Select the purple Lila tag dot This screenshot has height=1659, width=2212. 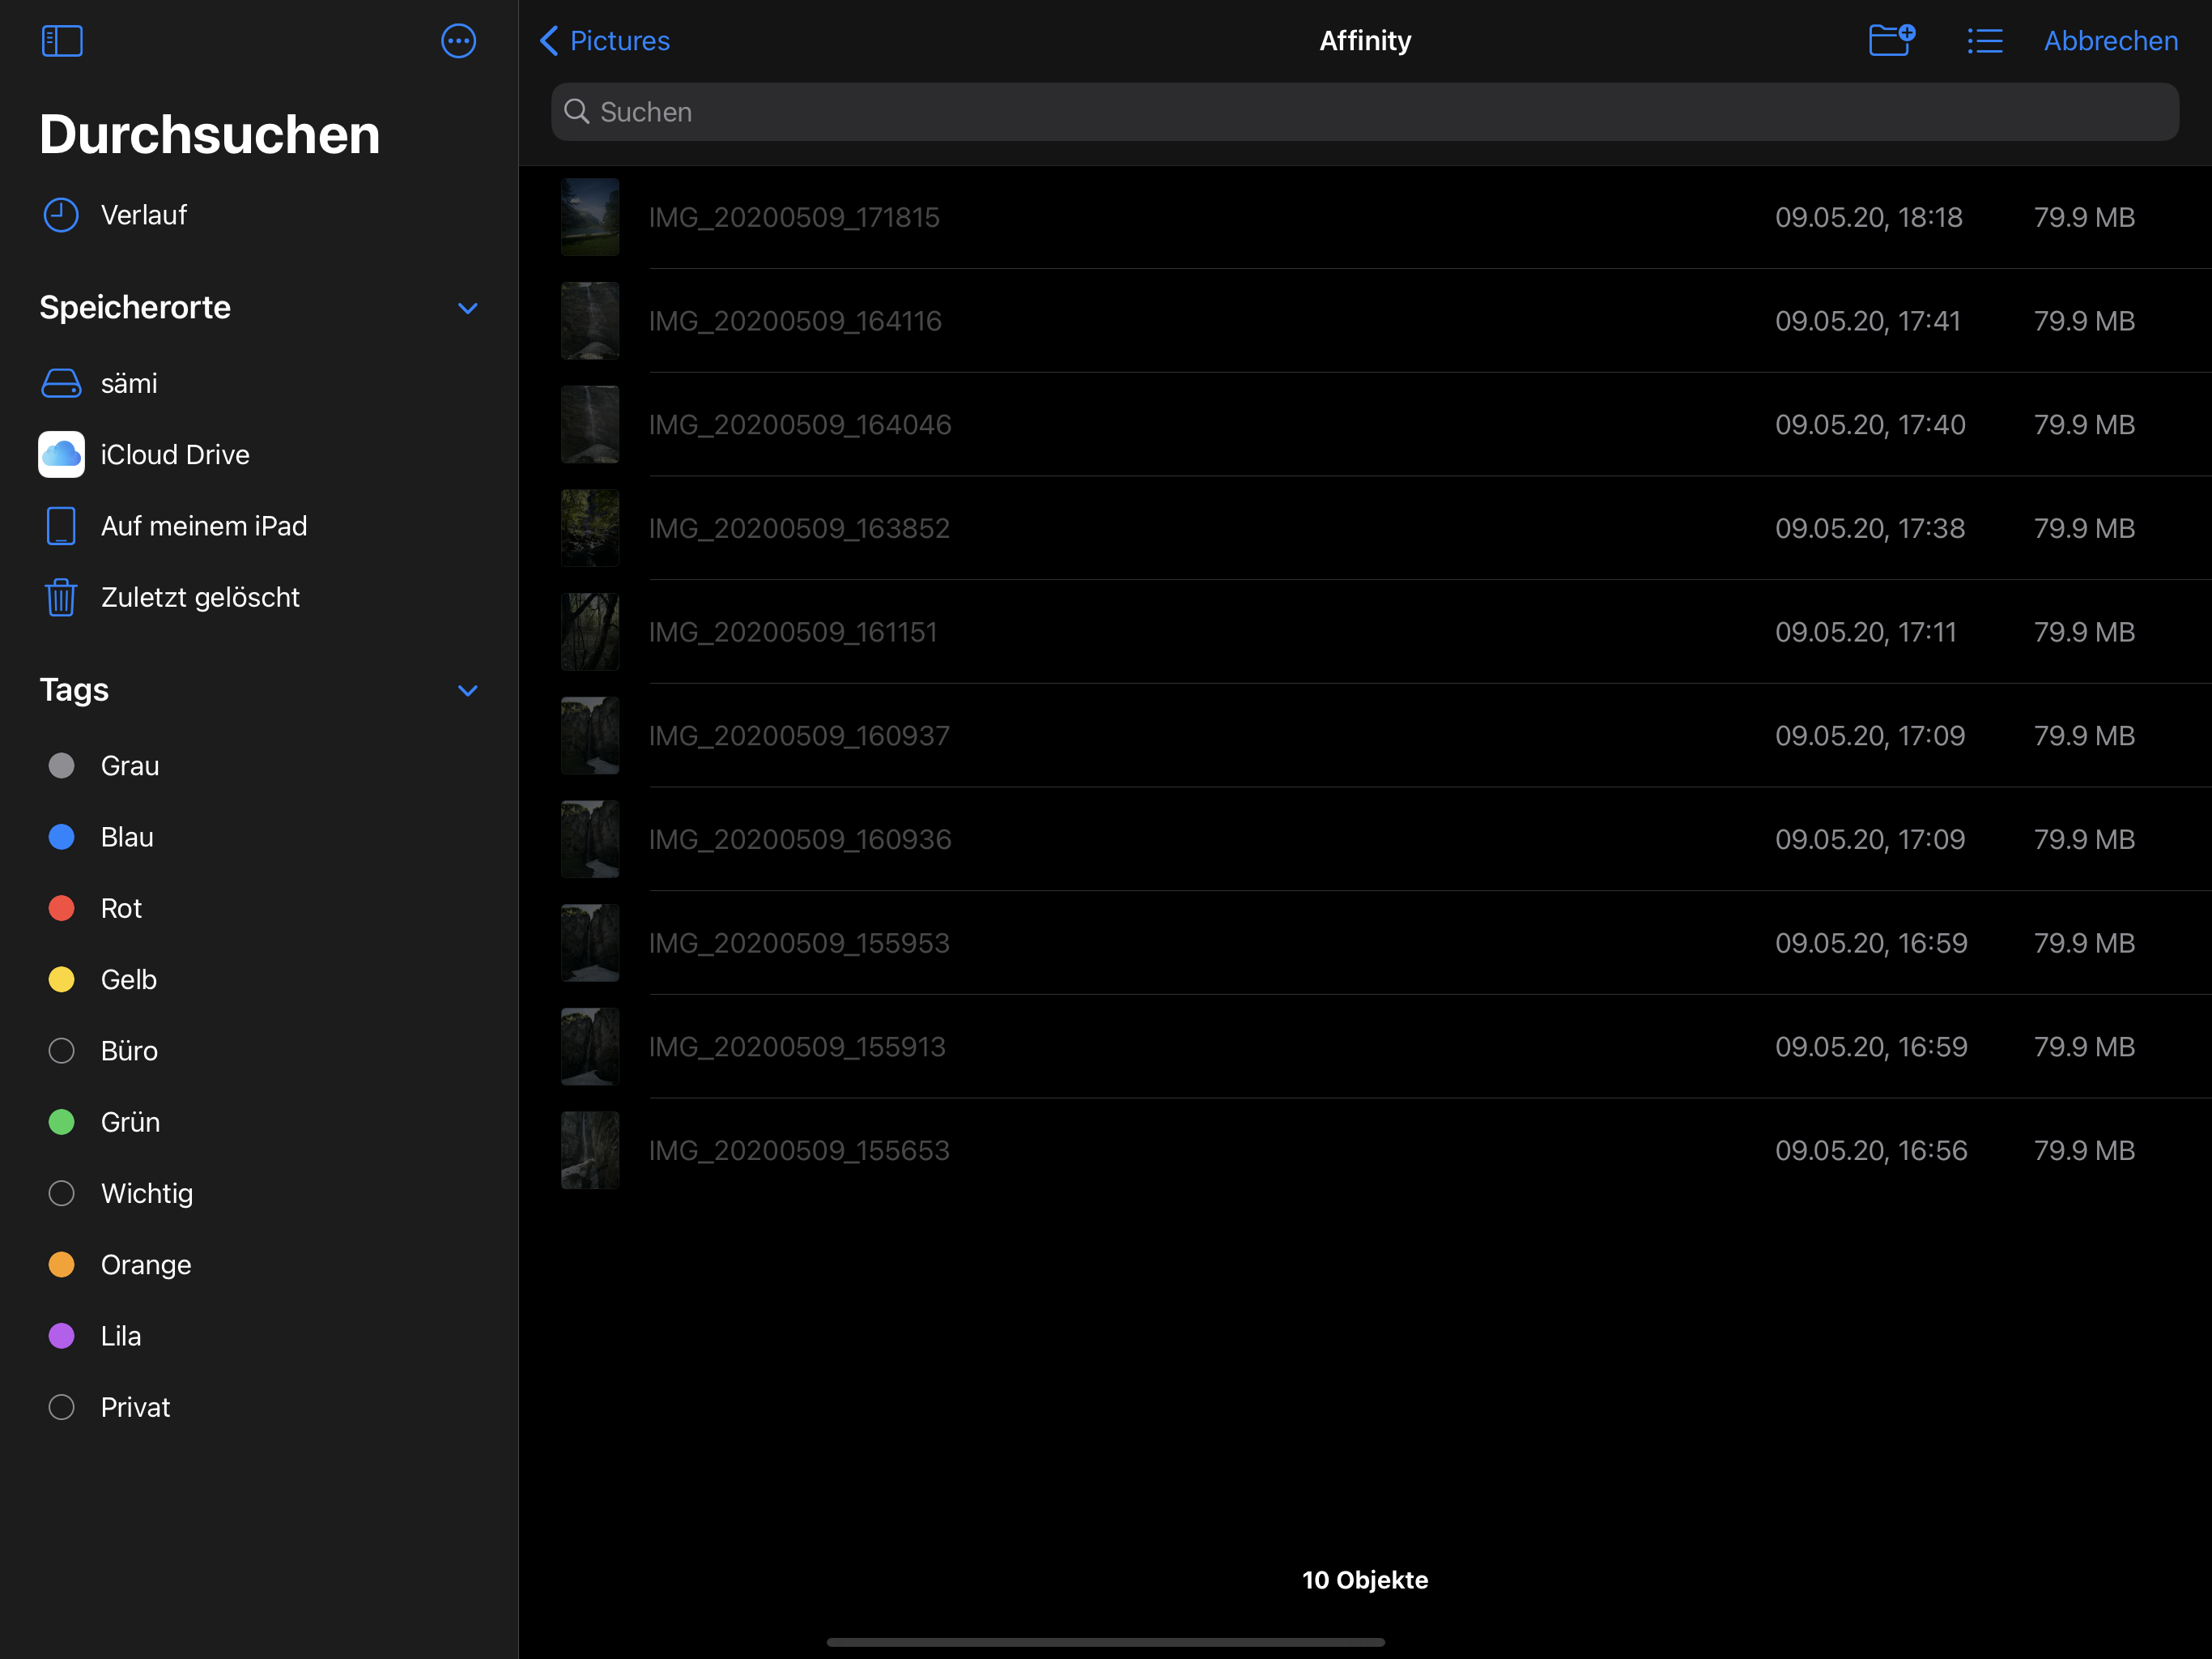[62, 1336]
